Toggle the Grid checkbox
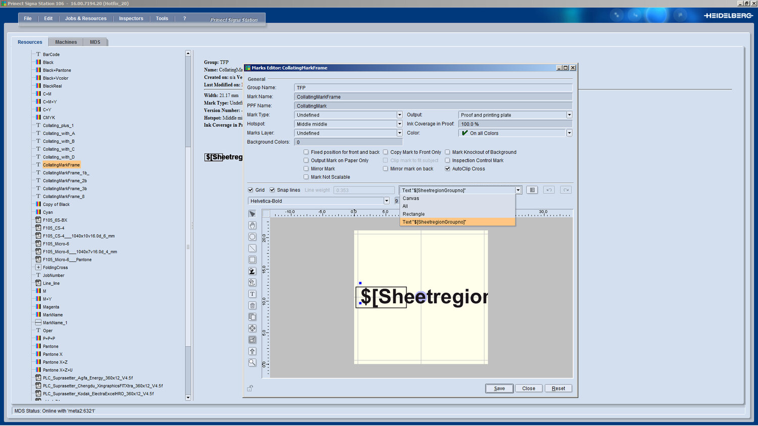The image size is (758, 426). [x=251, y=190]
